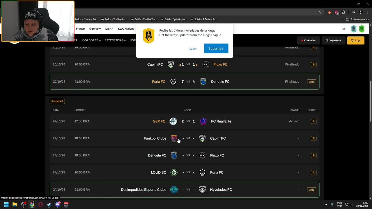Click the Rodada 3 round label

(x=57, y=101)
